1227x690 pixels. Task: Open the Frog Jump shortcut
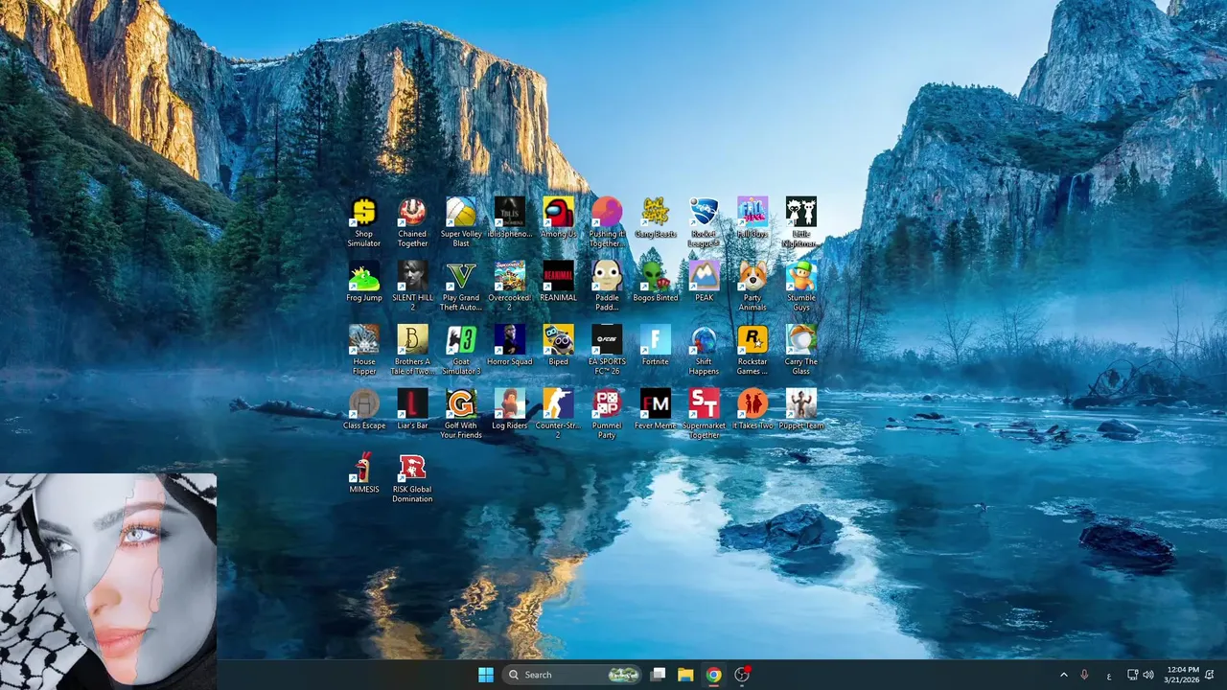tap(364, 282)
